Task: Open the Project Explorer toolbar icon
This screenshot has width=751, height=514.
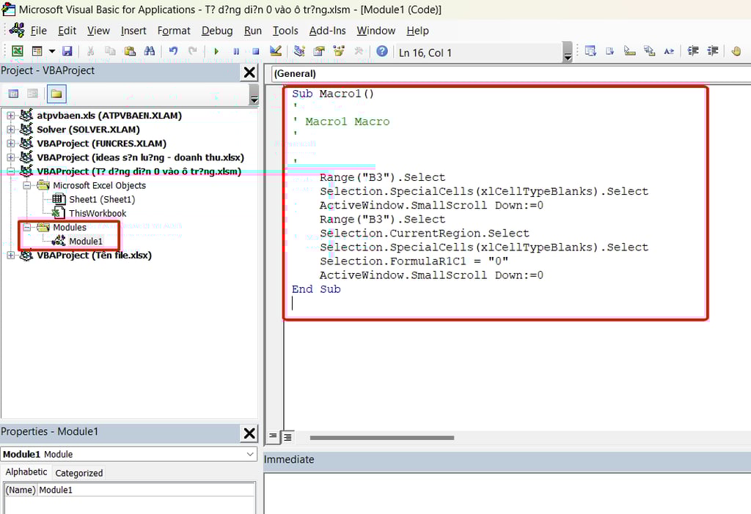Action: pos(299,51)
